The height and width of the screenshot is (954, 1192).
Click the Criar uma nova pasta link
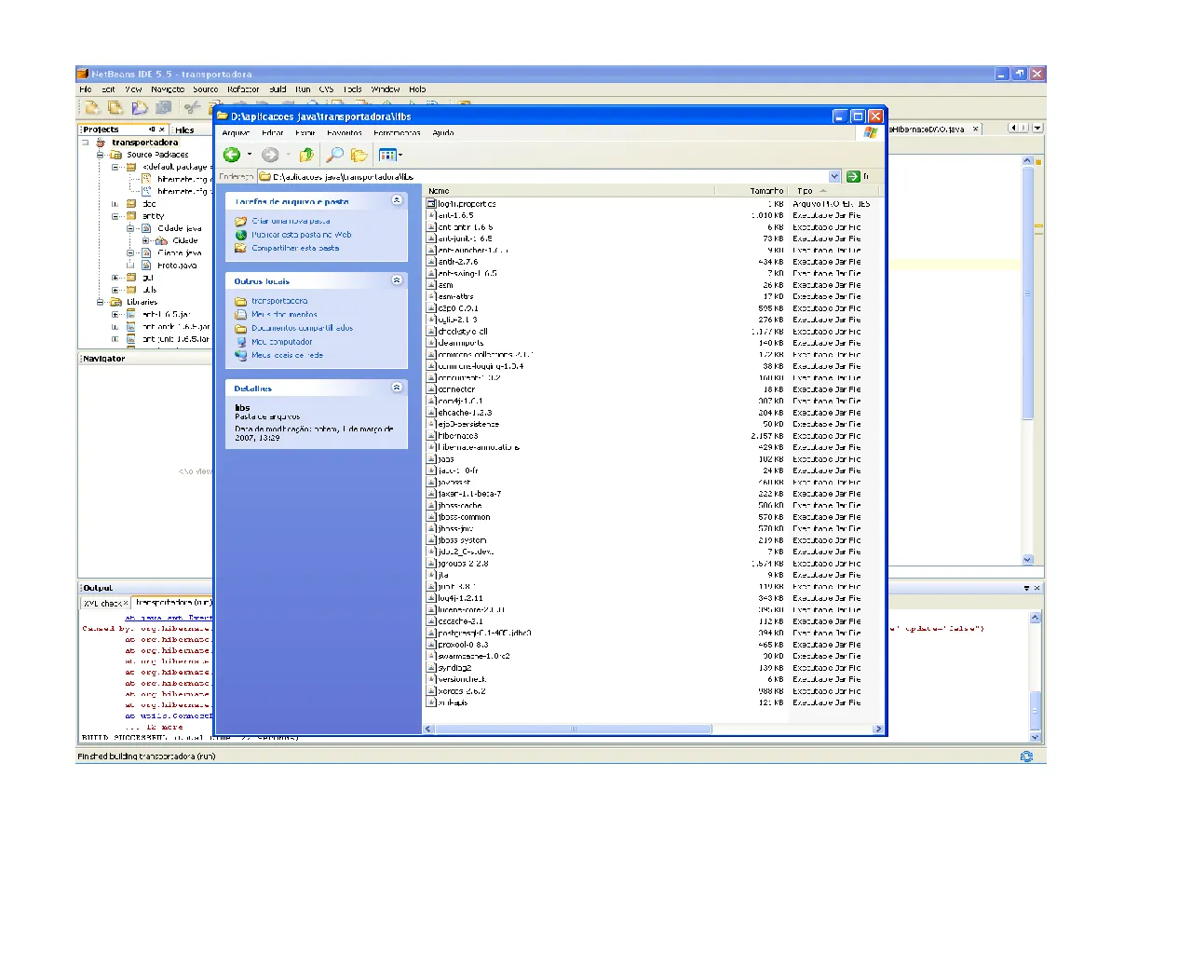point(291,222)
